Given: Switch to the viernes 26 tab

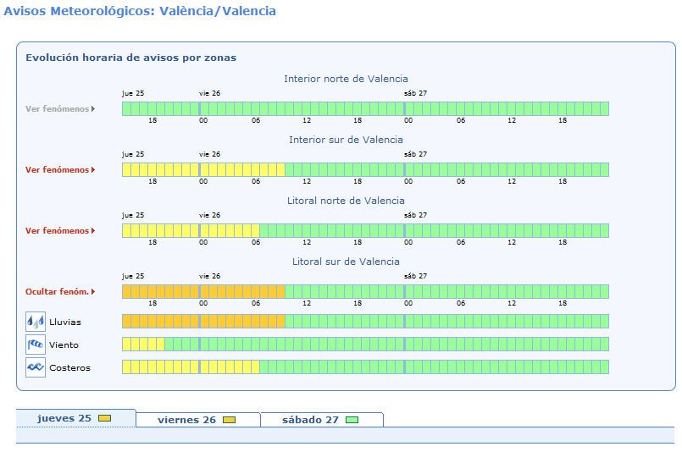Looking at the screenshot, I should pyautogui.click(x=198, y=420).
